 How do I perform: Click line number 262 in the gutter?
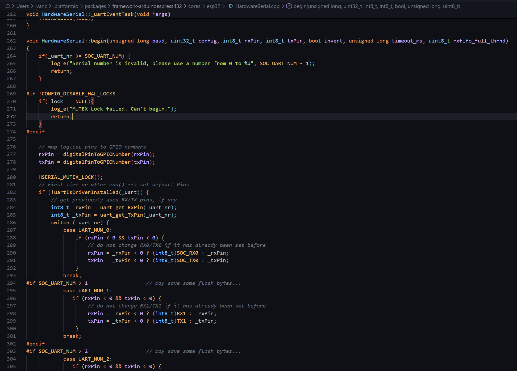(x=11, y=41)
